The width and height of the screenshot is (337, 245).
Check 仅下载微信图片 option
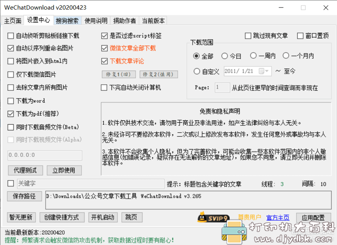click(10, 75)
